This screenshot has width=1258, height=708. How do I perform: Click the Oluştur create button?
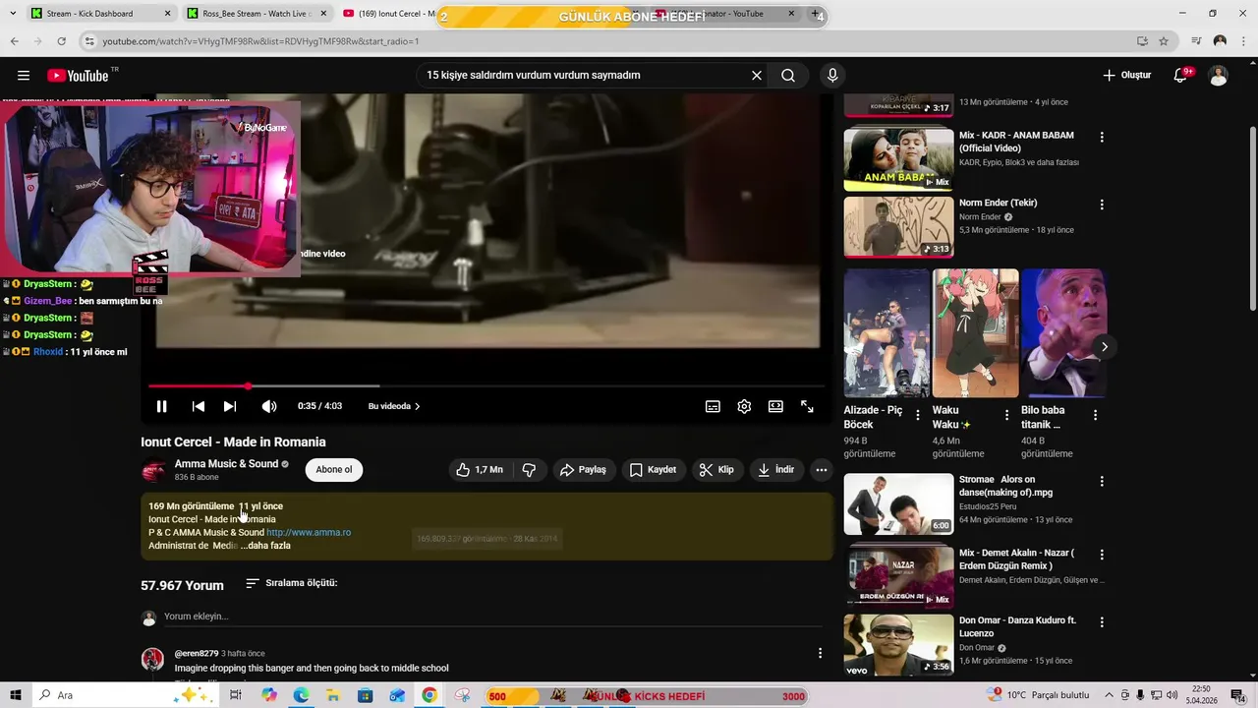point(1126,76)
